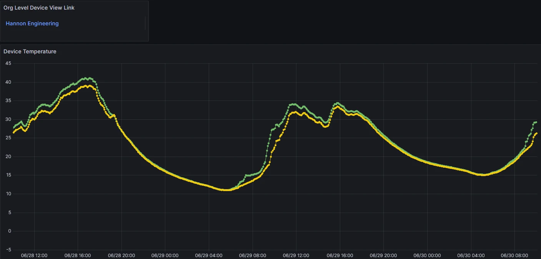541x259 pixels.
Task: Click the 06/29 00:00 time axis label
Action: (165, 255)
